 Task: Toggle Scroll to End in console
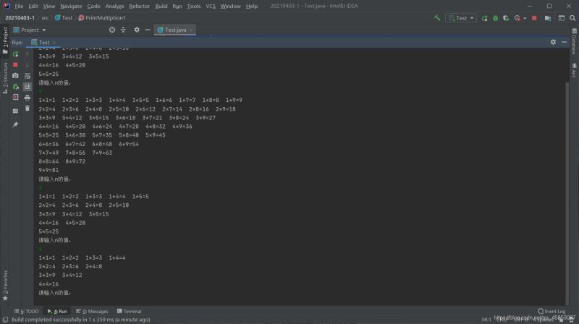click(x=28, y=87)
